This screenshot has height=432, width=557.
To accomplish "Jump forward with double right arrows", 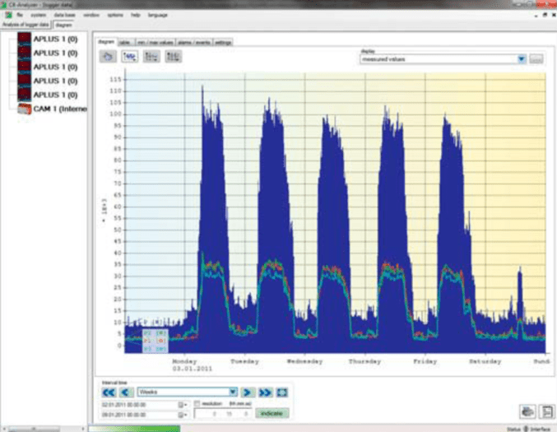I will (x=265, y=393).
